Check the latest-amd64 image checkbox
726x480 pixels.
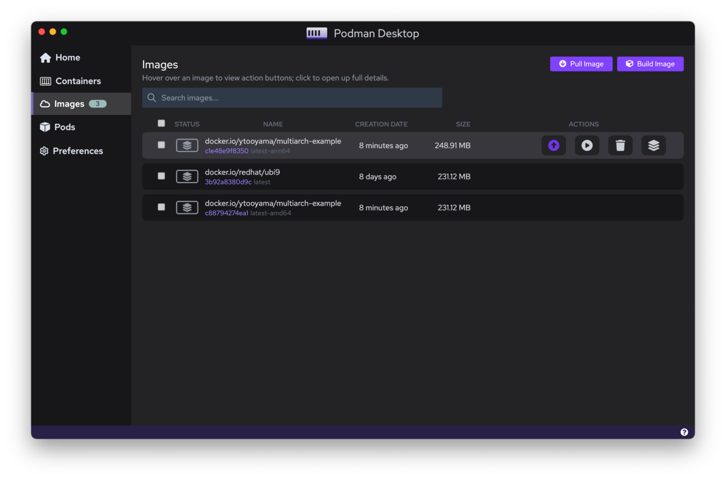(x=161, y=207)
